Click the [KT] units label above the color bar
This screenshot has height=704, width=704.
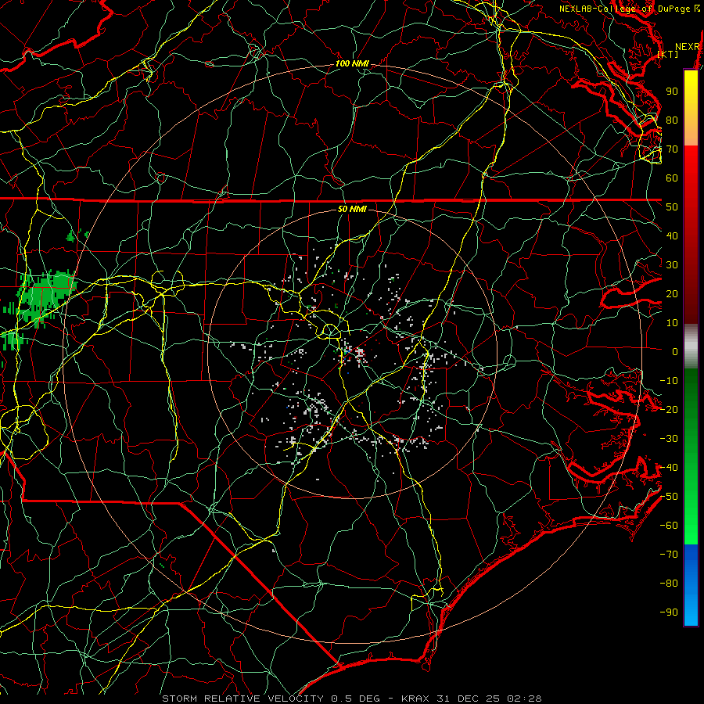[x=668, y=54]
